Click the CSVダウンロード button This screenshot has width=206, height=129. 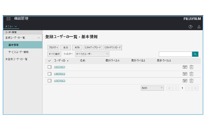(113, 48)
